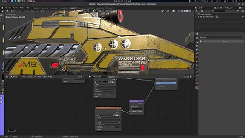Hide Collection 1 with its eye icon
245x138 pixels.
click(243, 17)
